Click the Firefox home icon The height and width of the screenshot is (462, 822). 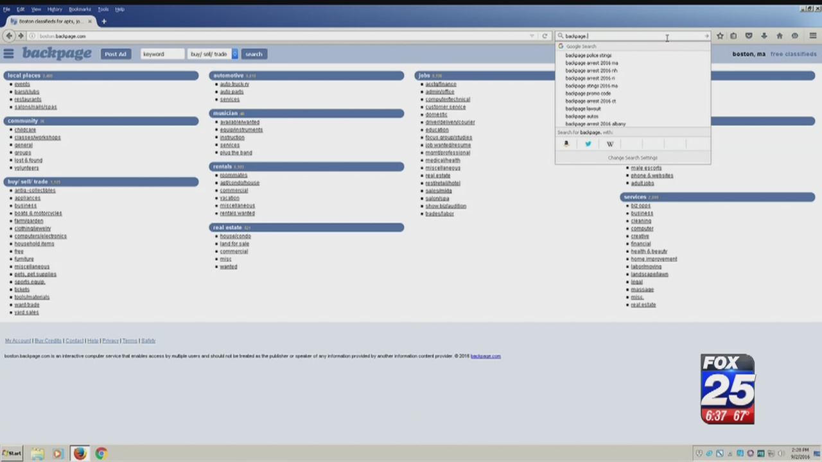pyautogui.click(x=779, y=36)
